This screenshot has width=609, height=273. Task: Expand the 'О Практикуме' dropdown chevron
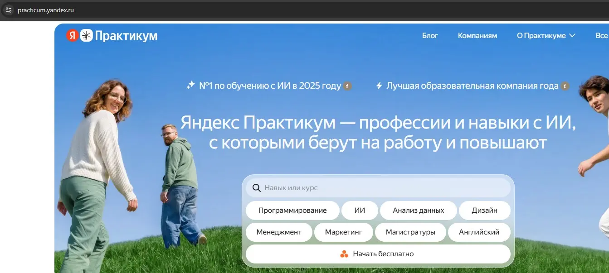(572, 35)
